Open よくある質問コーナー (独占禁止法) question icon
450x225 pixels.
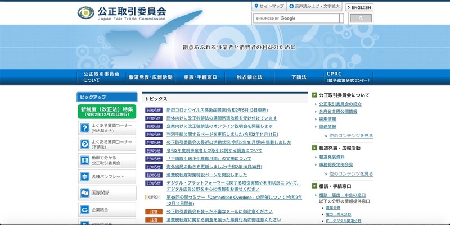pyautogui.click(x=85, y=128)
